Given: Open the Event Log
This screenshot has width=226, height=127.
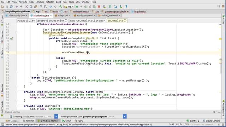Looking at the screenshot, I should coord(192,121).
